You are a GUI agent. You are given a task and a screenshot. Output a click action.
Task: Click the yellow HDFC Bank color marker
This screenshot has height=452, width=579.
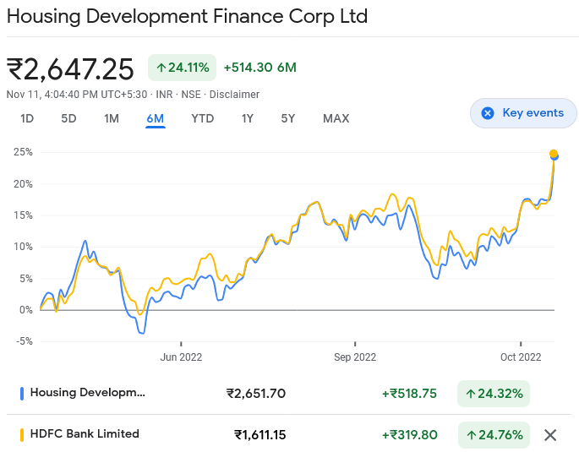[21, 435]
